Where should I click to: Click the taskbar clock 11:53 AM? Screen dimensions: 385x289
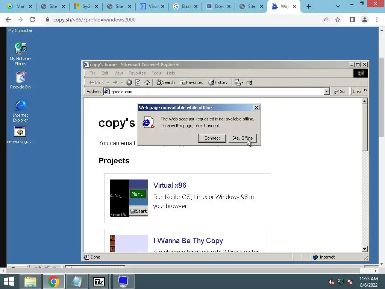[368, 279]
